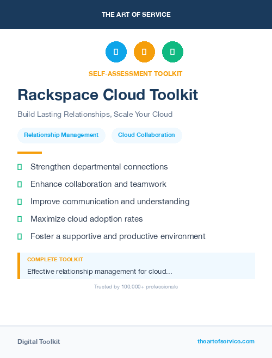
Task: Click the COMPLETE TOOLKIT label
Action: point(55,259)
